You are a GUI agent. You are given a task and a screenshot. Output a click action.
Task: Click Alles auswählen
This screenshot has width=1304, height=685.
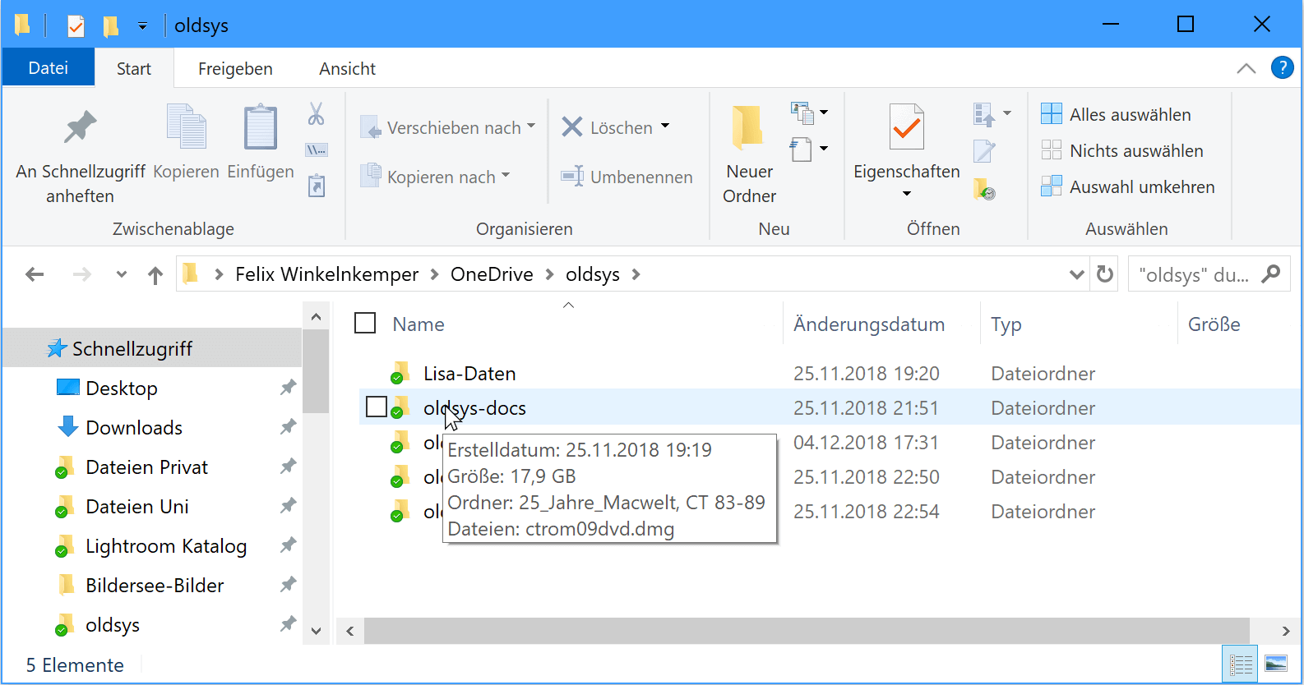click(x=1117, y=114)
